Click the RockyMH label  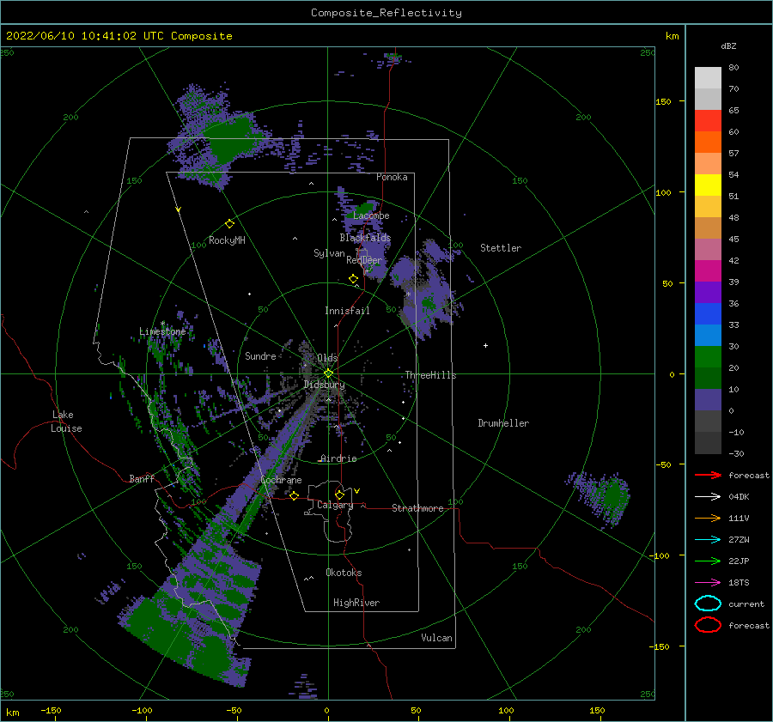[227, 240]
